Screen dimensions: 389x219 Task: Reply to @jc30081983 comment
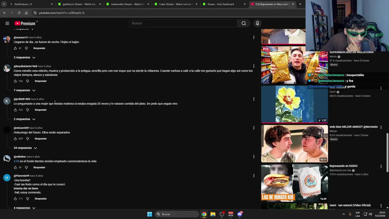coord(41,110)
